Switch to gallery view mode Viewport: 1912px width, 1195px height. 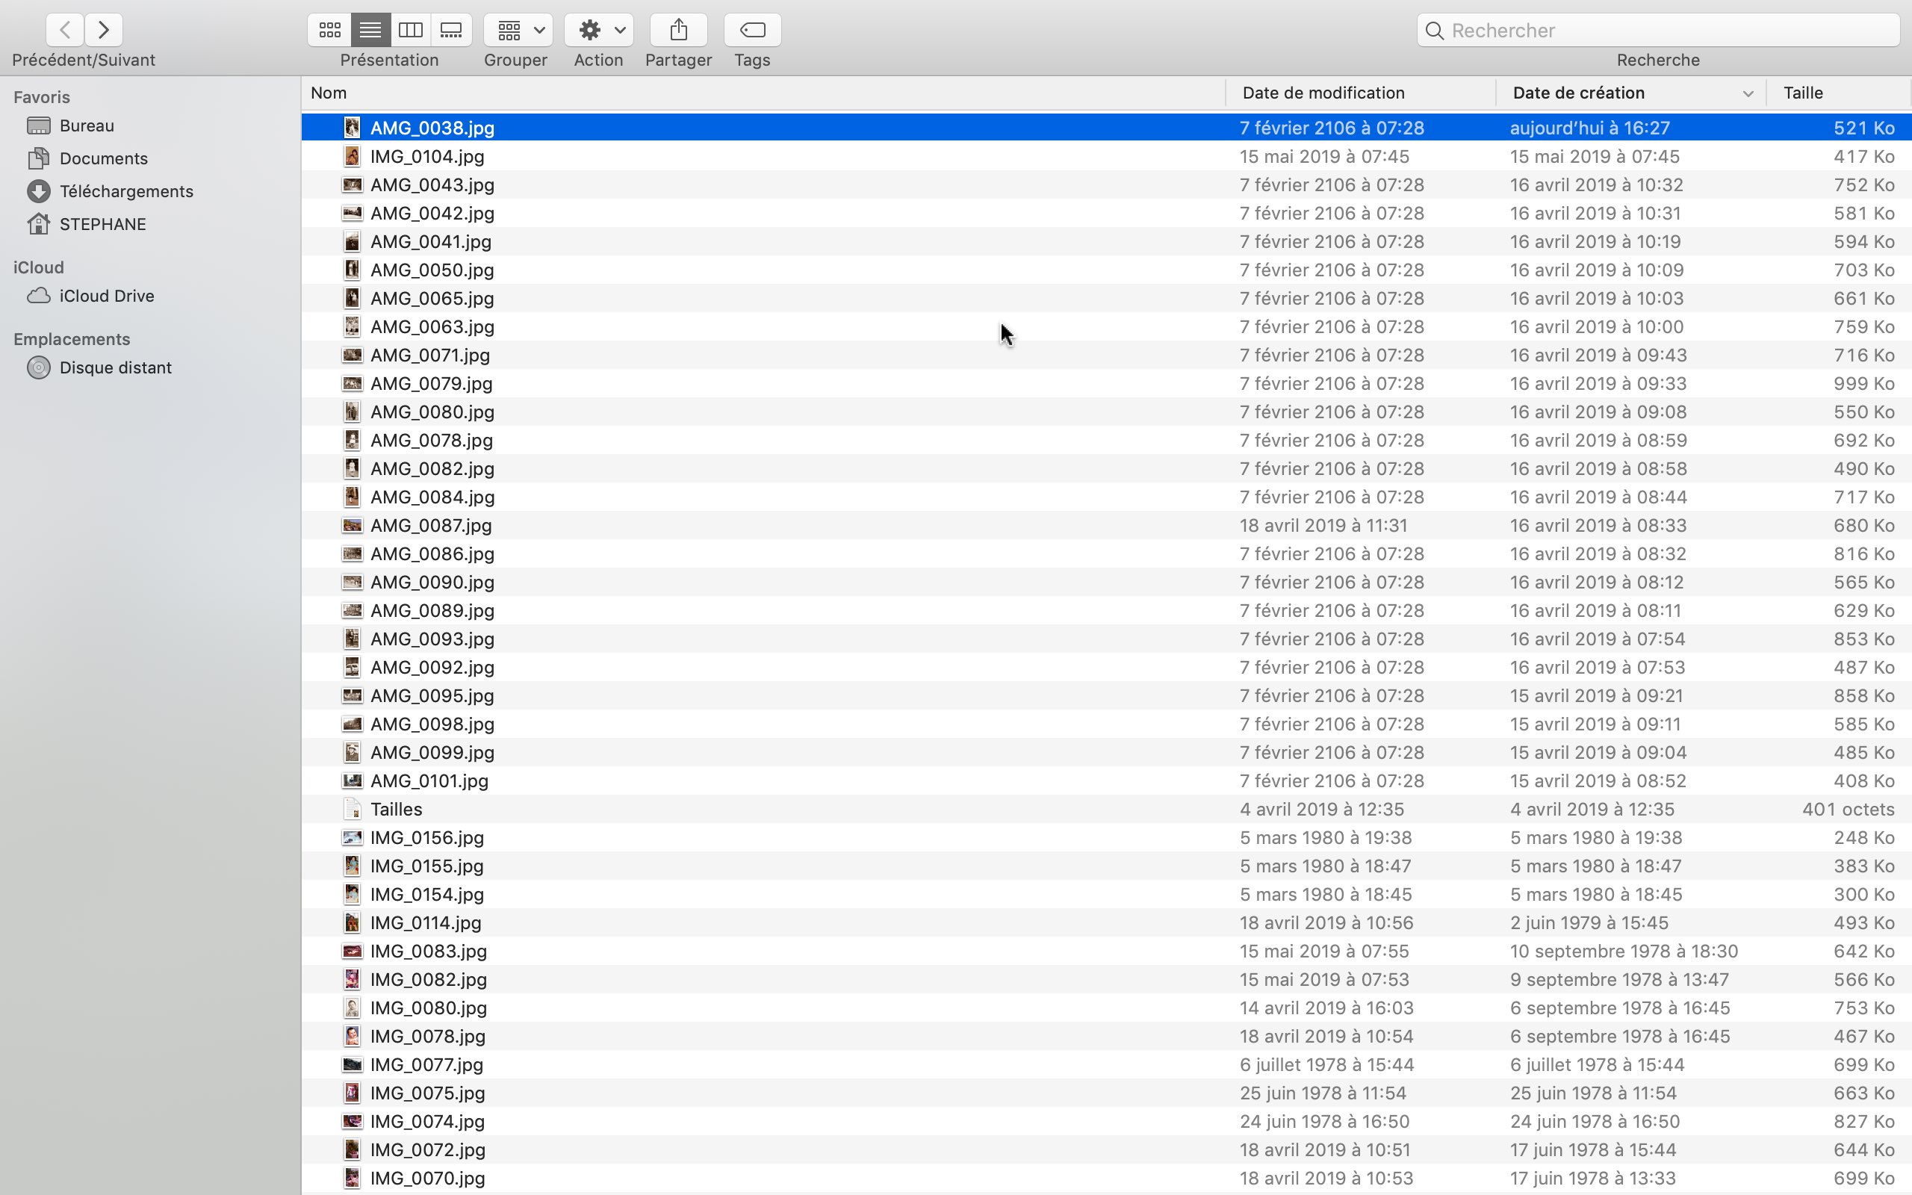coord(451,30)
